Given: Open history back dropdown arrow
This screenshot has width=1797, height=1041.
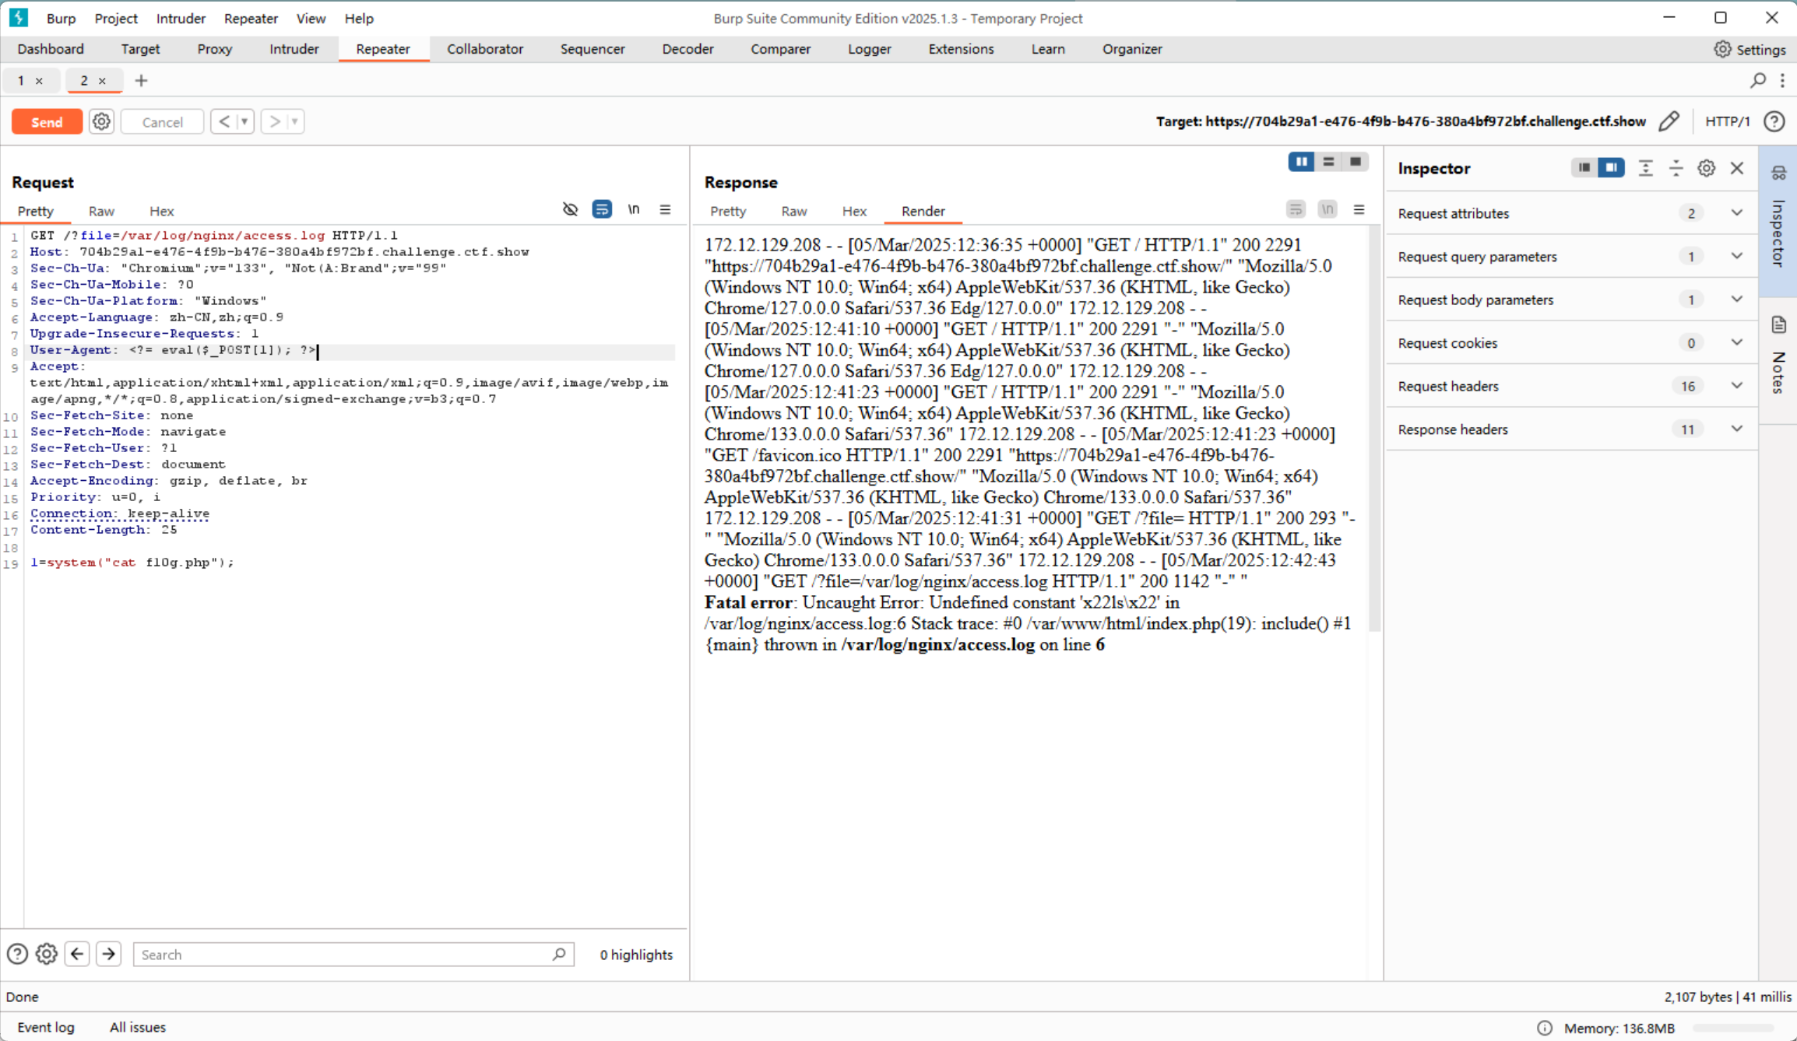Looking at the screenshot, I should tap(244, 121).
